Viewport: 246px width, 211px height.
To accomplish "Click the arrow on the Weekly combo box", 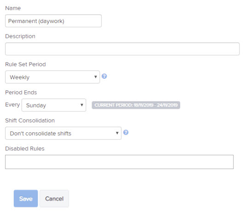I will point(95,77).
